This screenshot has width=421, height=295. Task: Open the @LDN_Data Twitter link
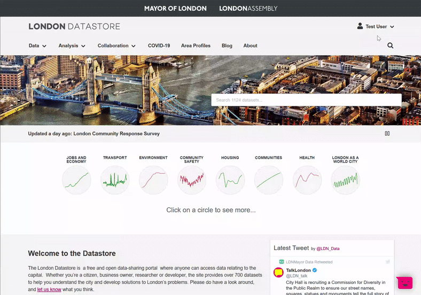point(328,249)
